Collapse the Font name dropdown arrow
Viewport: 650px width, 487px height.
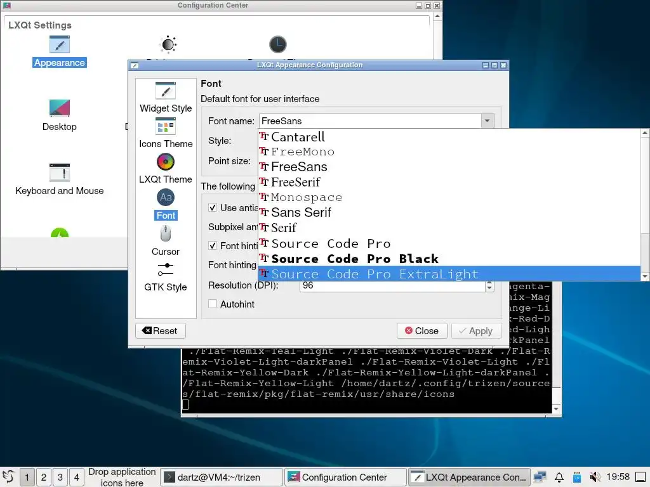(x=487, y=121)
